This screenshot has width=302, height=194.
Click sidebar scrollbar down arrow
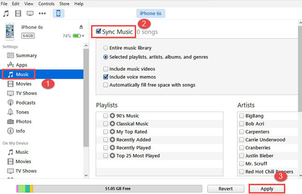86,175
